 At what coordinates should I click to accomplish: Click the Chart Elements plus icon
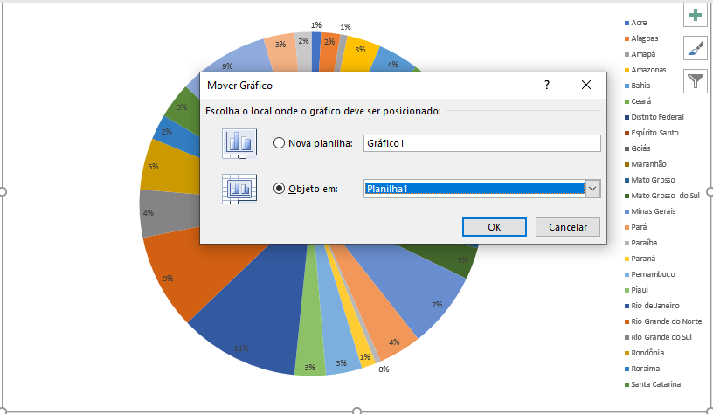coord(696,15)
